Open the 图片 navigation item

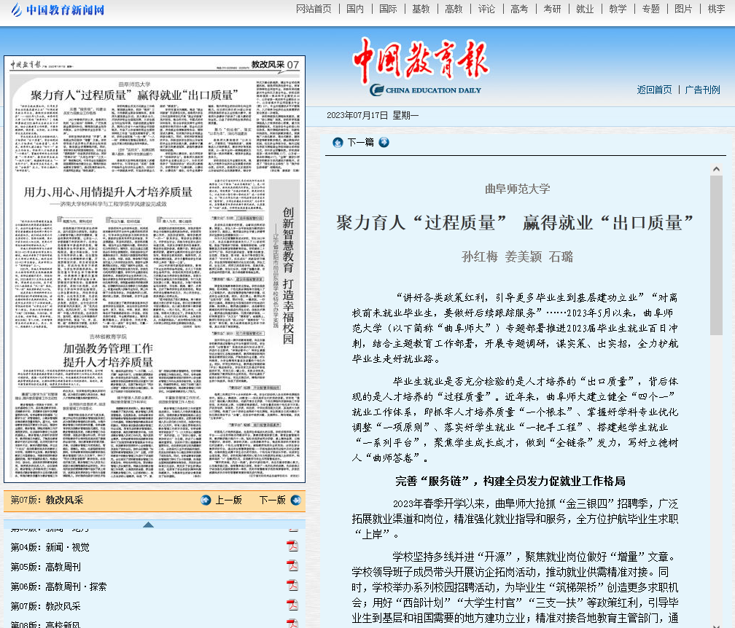[683, 9]
